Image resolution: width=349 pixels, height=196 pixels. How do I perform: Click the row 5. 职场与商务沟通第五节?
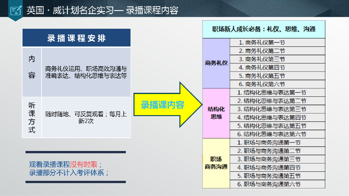point(277,176)
